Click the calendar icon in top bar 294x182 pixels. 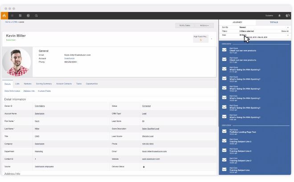tap(28, 15)
